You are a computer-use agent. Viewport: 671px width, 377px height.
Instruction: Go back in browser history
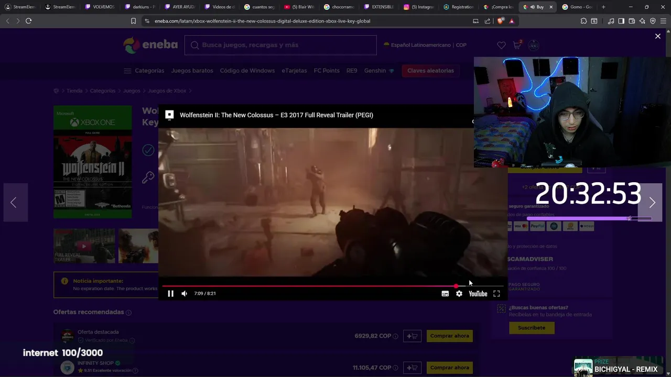click(x=7, y=21)
